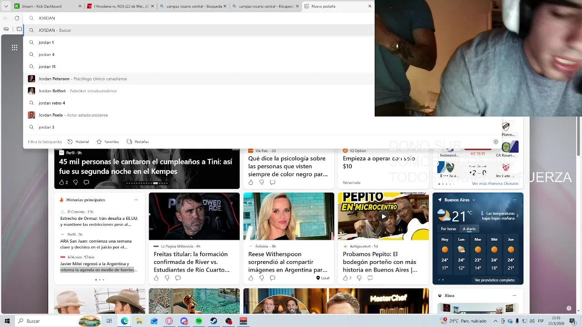Choose the 'jordan retro 4' suggestion

pos(199,103)
